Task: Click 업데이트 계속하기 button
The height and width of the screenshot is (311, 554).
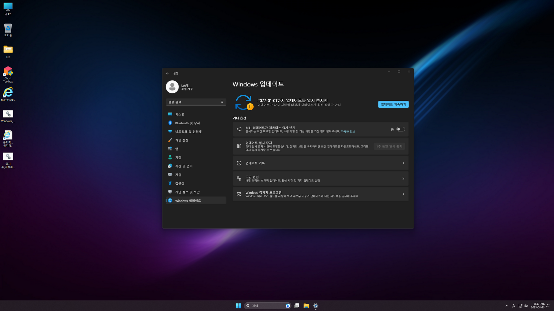Action: [393, 104]
